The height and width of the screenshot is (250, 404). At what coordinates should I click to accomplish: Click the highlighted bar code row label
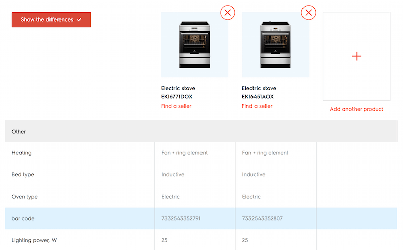coord(23,219)
